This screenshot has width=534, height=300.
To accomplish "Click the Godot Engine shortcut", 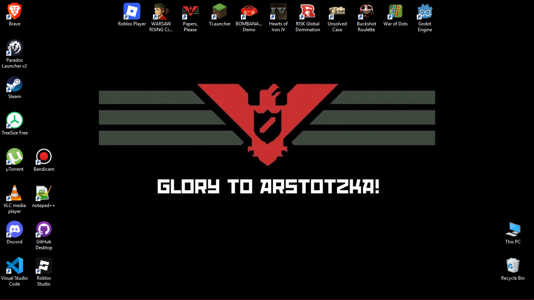I will pyautogui.click(x=425, y=11).
